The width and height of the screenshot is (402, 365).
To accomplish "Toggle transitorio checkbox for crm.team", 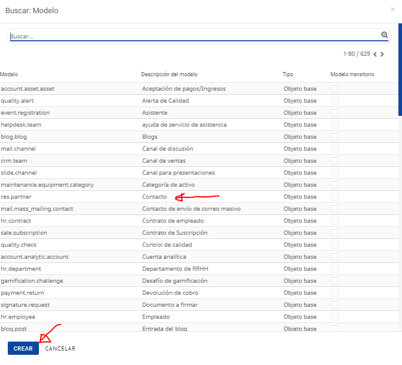I will [x=334, y=161].
